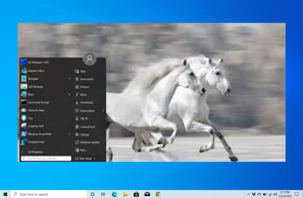
Task: Open the Action Center notifications icon
Action: tap(296, 194)
